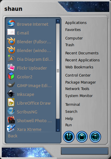Choose the Gcolor2 text label

[x=25, y=77]
